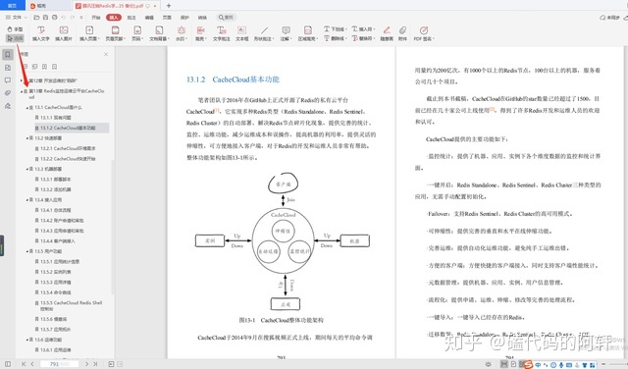
Task: Go to the next page
Action: 86,364
